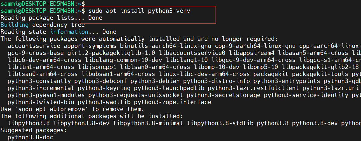The width and height of the screenshot is (361, 141).
Task: Click 'python3.8-doc' suggested package
Action: (30, 137)
